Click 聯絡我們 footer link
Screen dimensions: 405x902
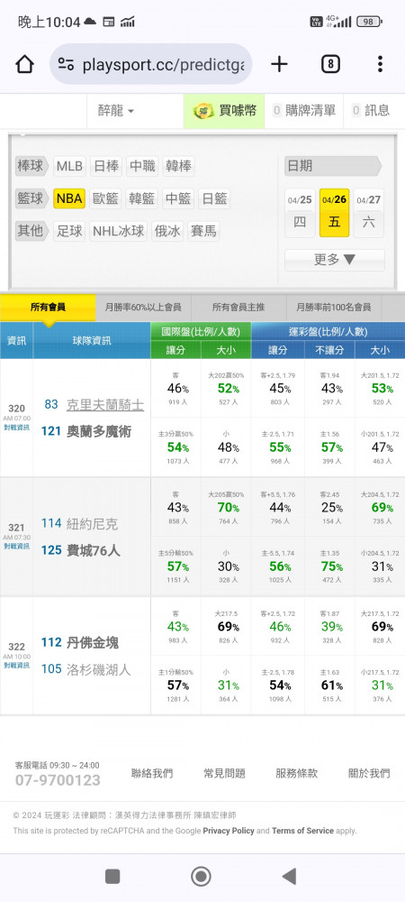point(152,774)
